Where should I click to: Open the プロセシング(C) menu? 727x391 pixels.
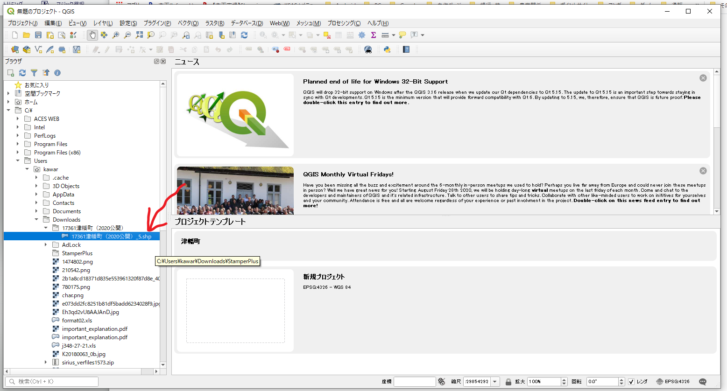pos(344,23)
